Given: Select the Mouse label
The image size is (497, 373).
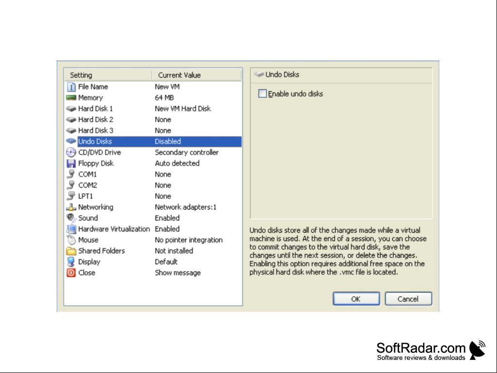Looking at the screenshot, I should click(x=88, y=240).
